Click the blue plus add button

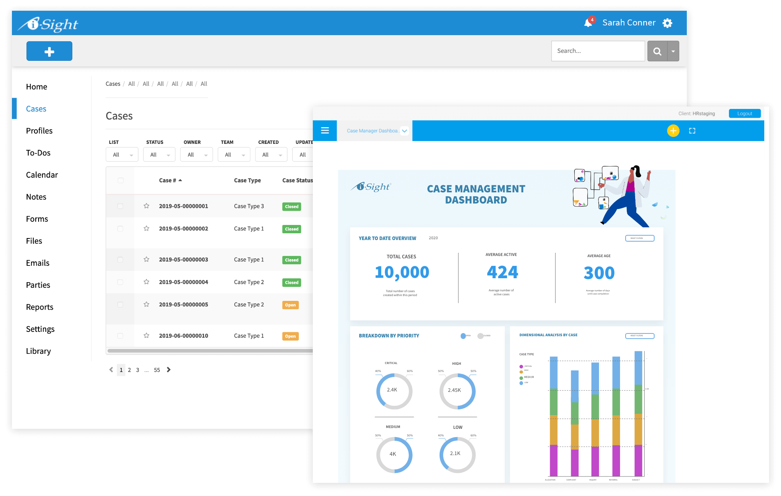coord(49,51)
